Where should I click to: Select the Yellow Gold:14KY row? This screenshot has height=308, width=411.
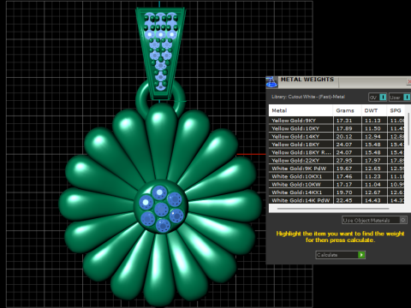pyautogui.click(x=337, y=136)
